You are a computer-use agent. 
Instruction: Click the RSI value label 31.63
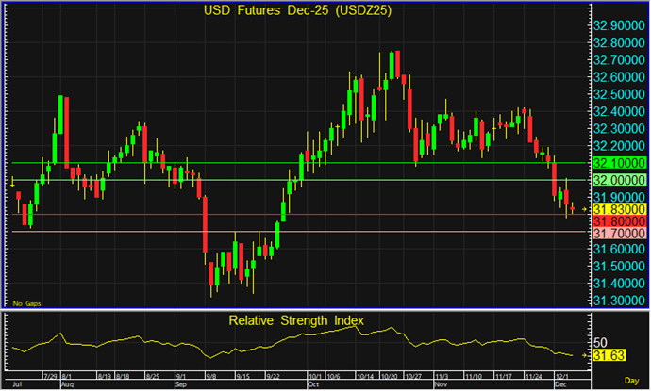tap(606, 356)
